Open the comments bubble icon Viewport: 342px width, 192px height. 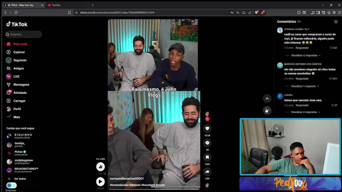click(x=207, y=143)
